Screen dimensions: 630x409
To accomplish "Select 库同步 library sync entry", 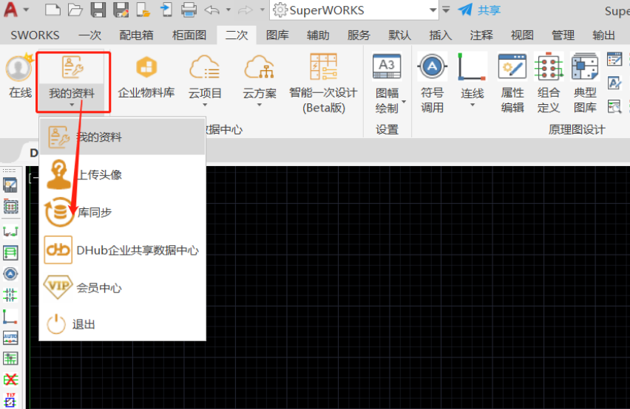I will coord(123,212).
